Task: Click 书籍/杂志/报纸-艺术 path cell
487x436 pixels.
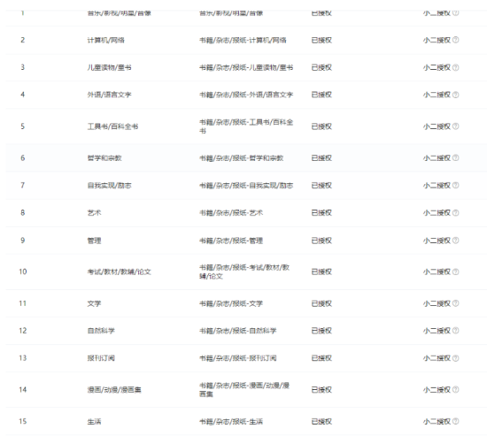Action: (231, 213)
